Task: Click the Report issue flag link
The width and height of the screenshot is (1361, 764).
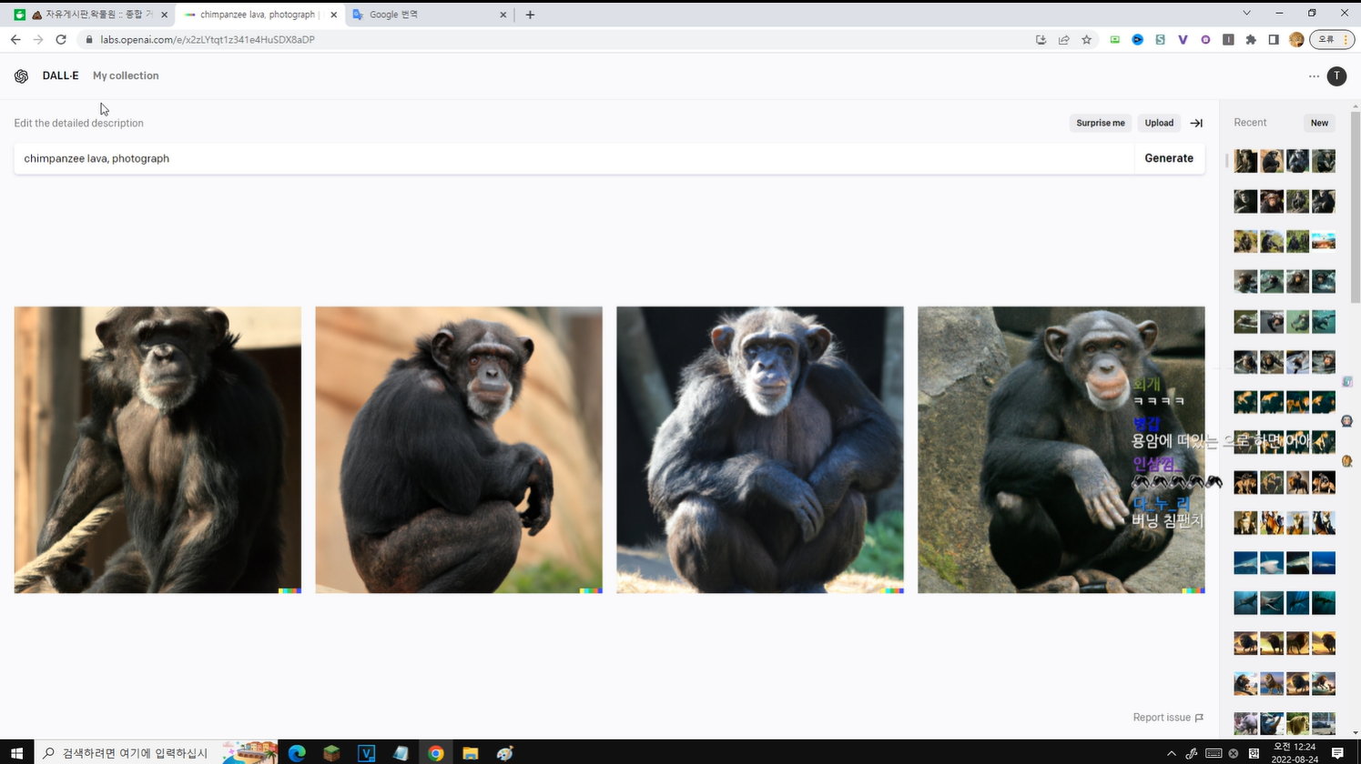Action: click(1167, 718)
